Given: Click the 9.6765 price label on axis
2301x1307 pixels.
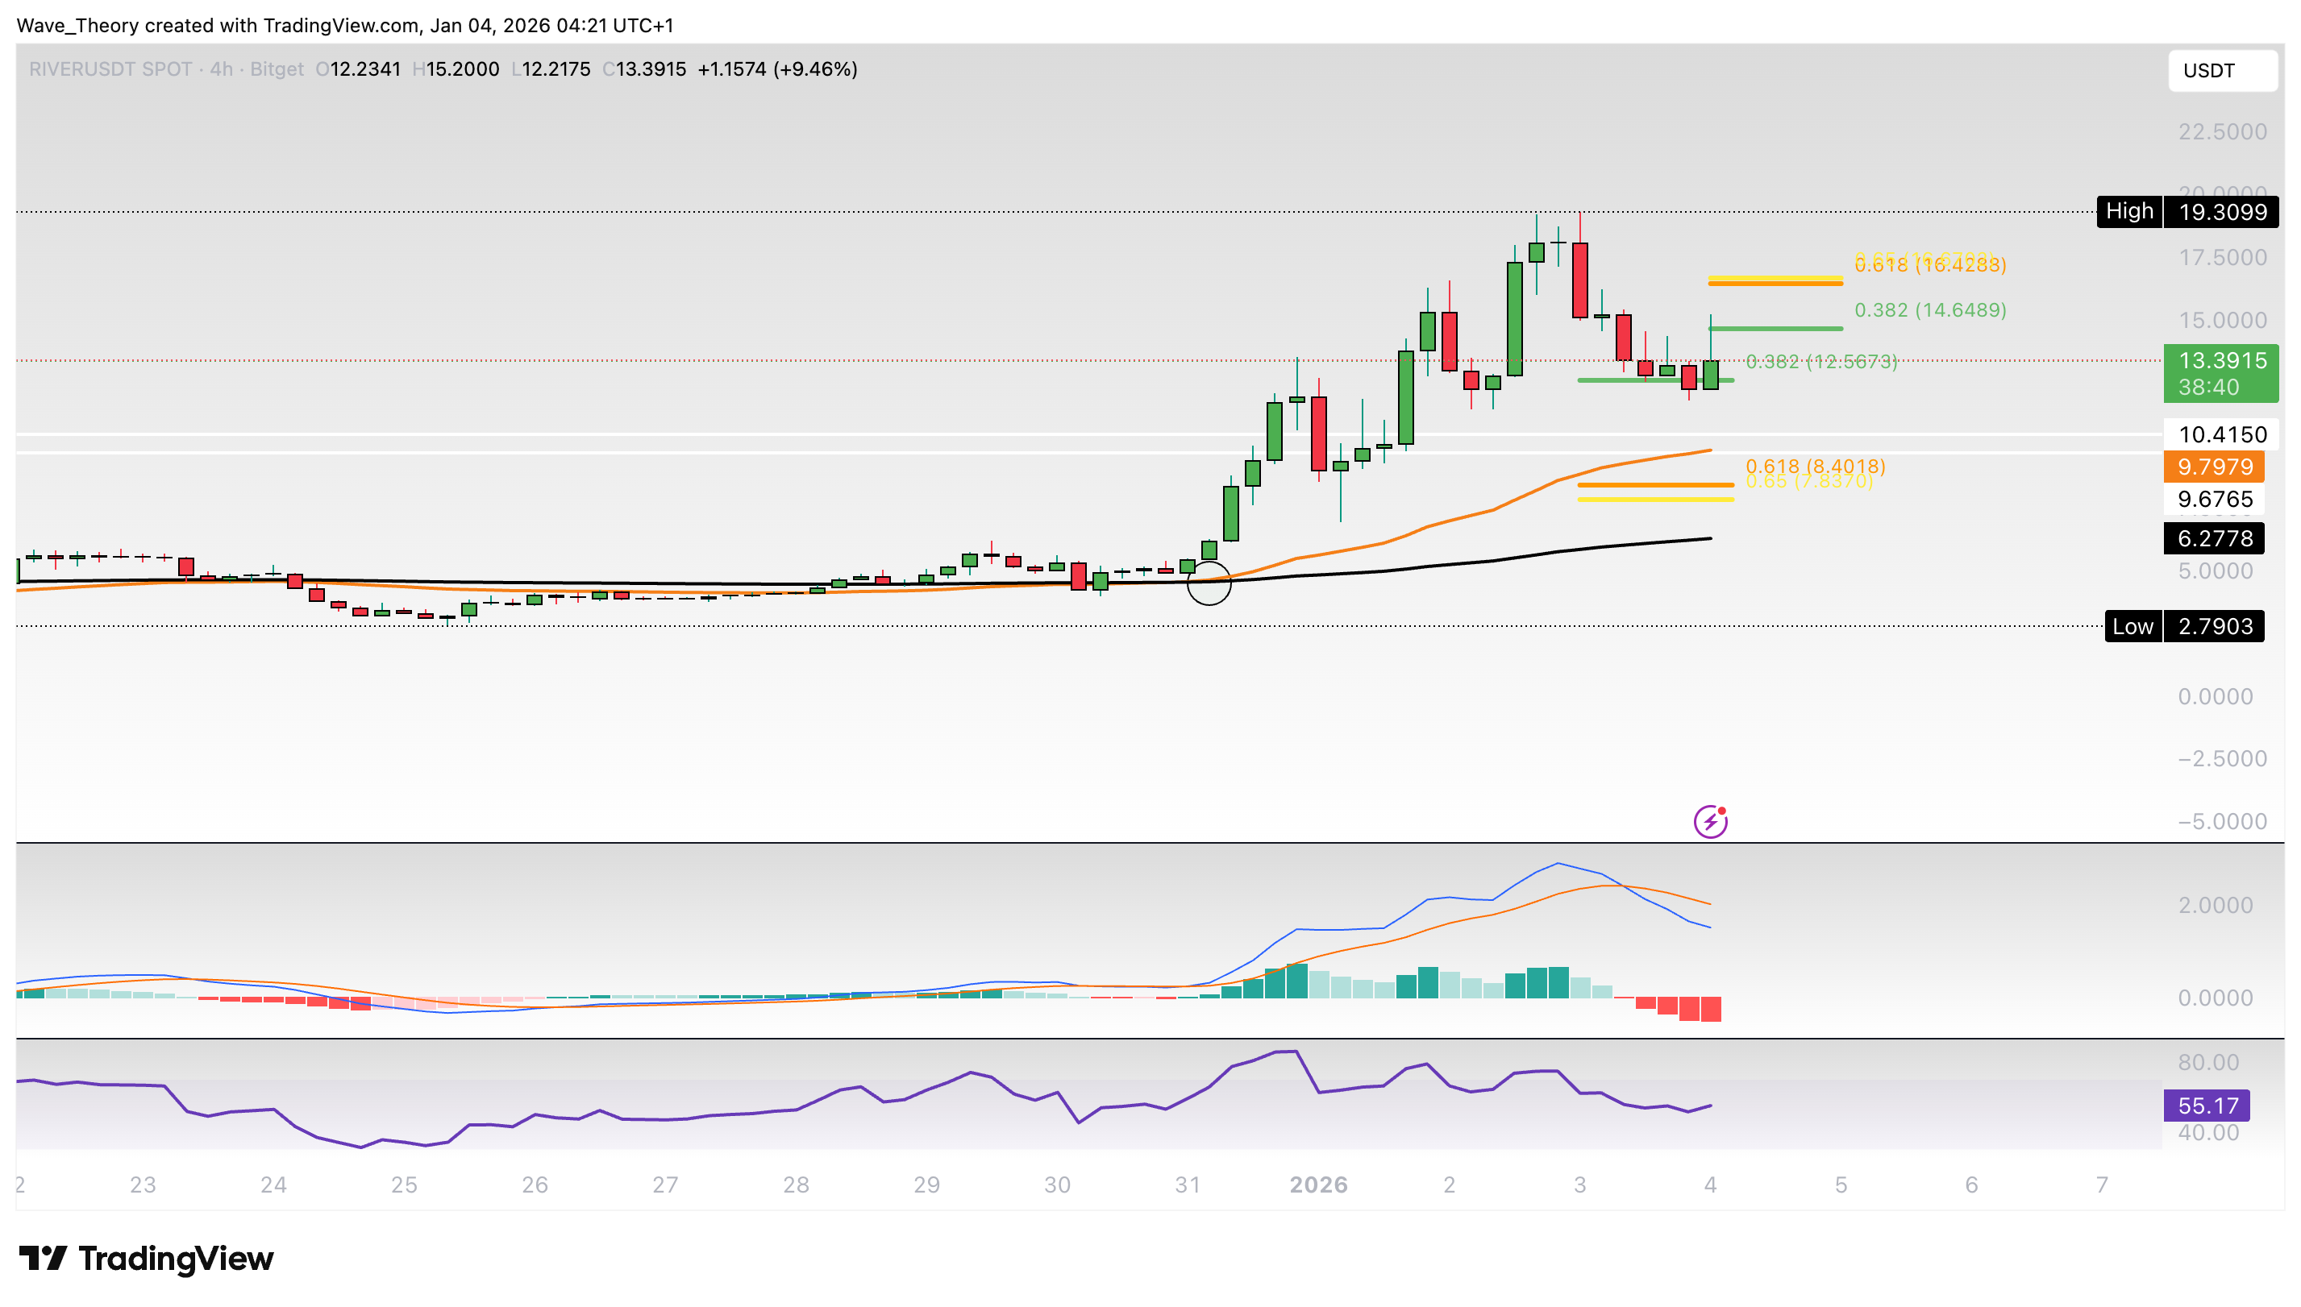Looking at the screenshot, I should point(2214,499).
